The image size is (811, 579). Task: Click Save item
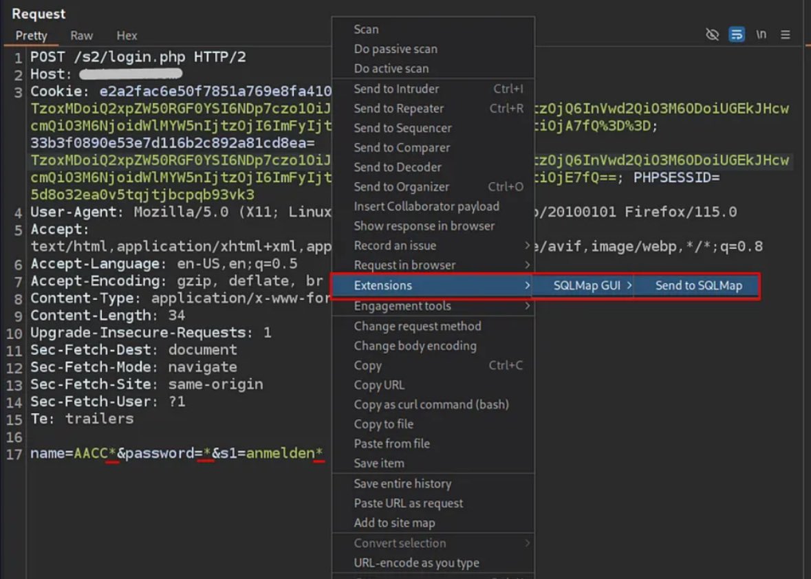(x=433, y=464)
